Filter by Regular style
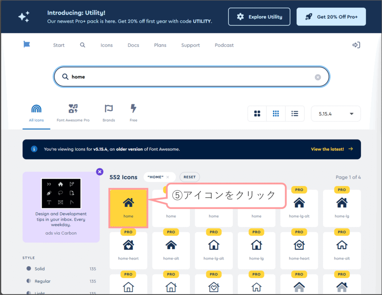 pyautogui.click(x=42, y=281)
